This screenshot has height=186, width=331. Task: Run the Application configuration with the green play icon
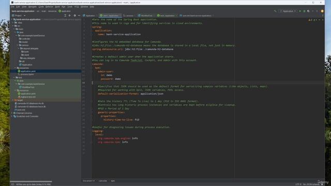tap(300, 11)
